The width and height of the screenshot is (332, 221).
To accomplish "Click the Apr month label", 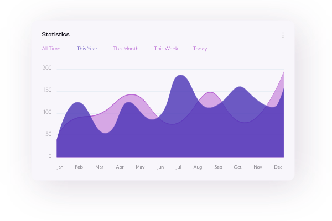I will [120, 167].
